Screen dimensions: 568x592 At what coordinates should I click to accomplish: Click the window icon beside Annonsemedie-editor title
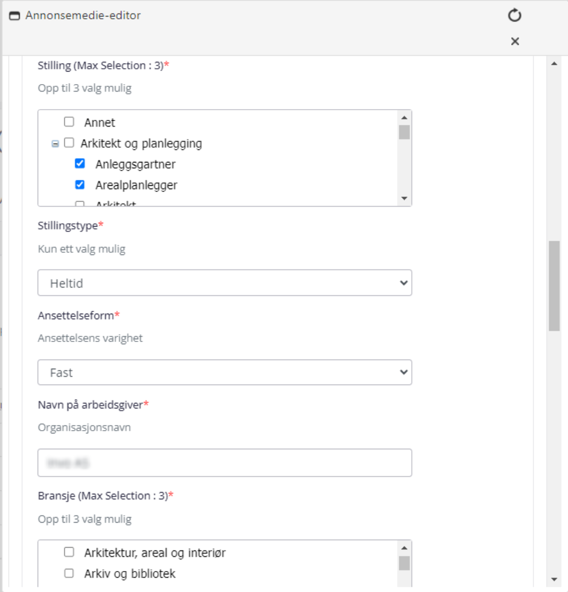click(14, 16)
